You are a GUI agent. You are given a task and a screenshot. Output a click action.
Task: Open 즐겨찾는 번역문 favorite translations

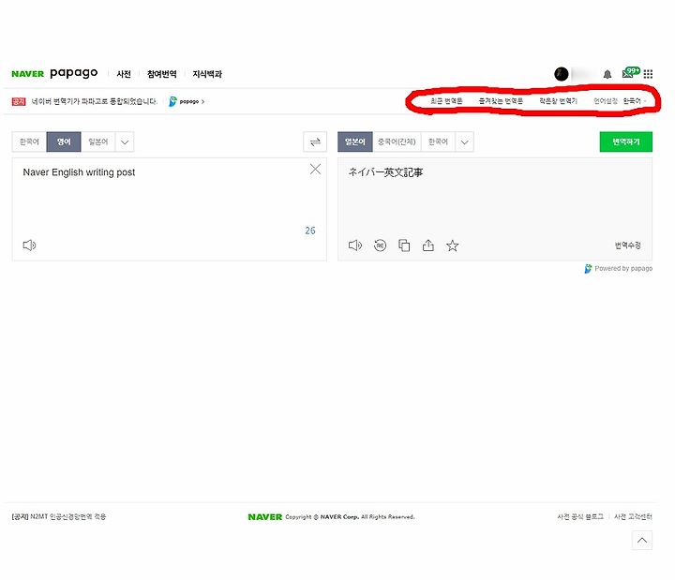point(501,101)
